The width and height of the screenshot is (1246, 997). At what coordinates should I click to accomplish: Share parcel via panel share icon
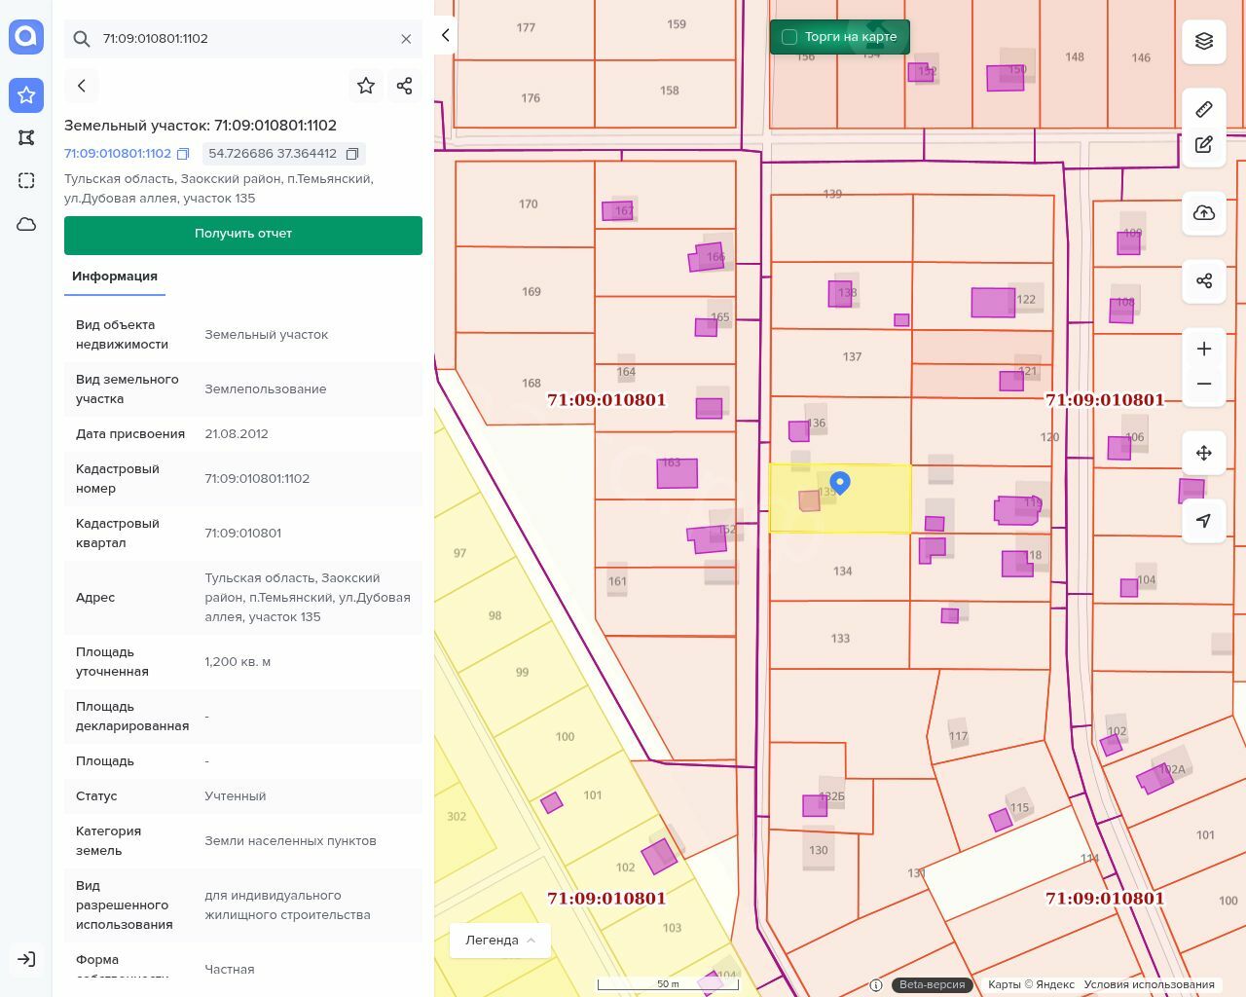405,86
